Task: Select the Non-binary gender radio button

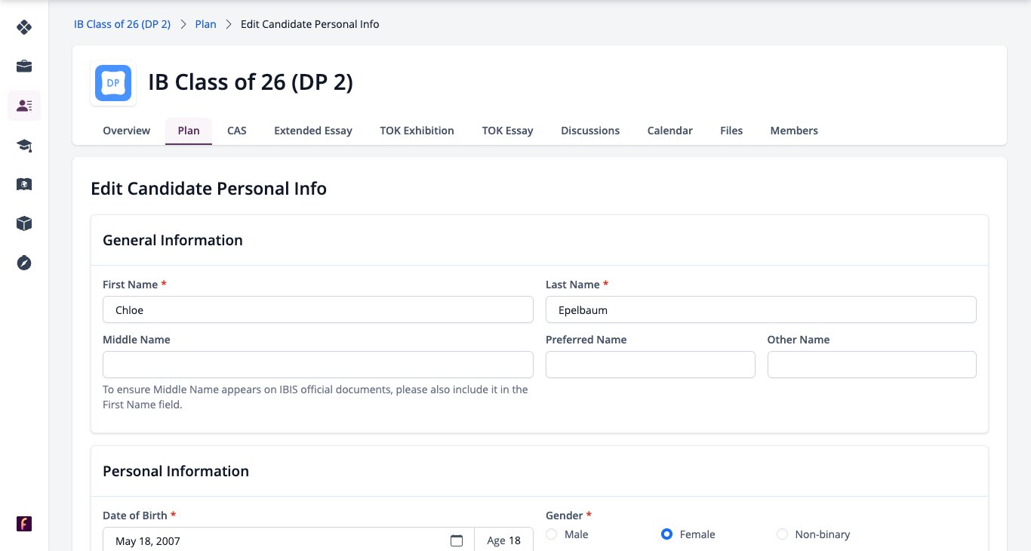Action: pos(782,534)
